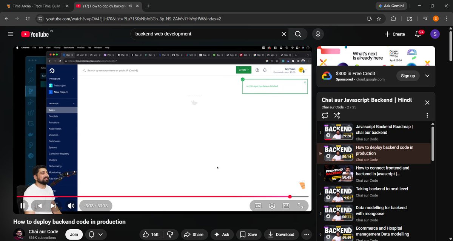
Task: Click the Download button
Action: pyautogui.click(x=281, y=235)
